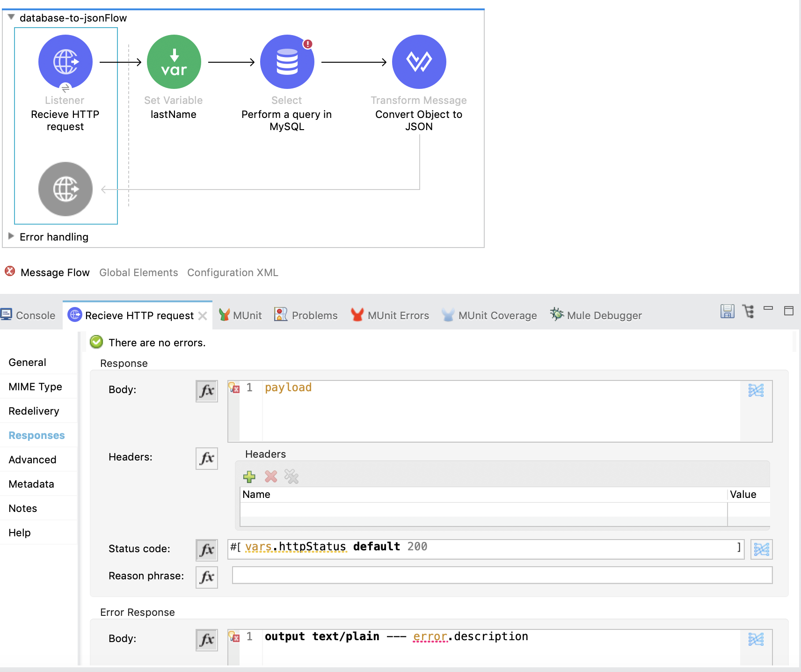801x672 pixels.
Task: Switch to the Configuration XML tab
Action: [233, 273]
